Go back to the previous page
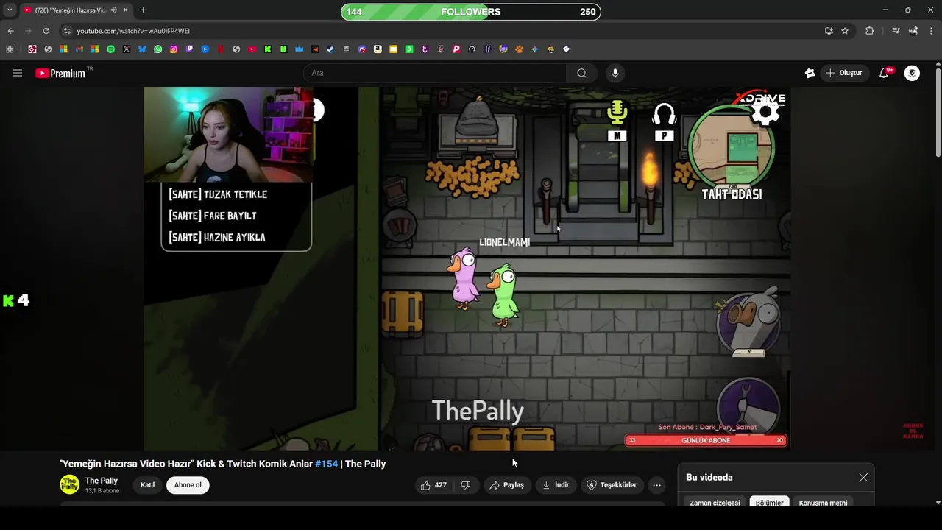Viewport: 942px width, 530px height. click(10, 31)
